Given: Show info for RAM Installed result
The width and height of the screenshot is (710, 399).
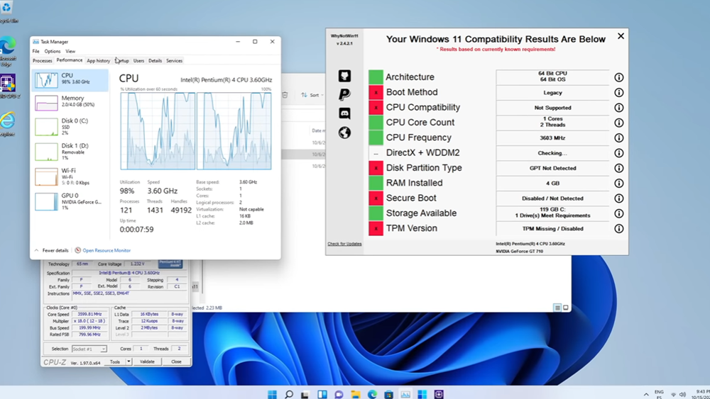Looking at the screenshot, I should (618, 184).
